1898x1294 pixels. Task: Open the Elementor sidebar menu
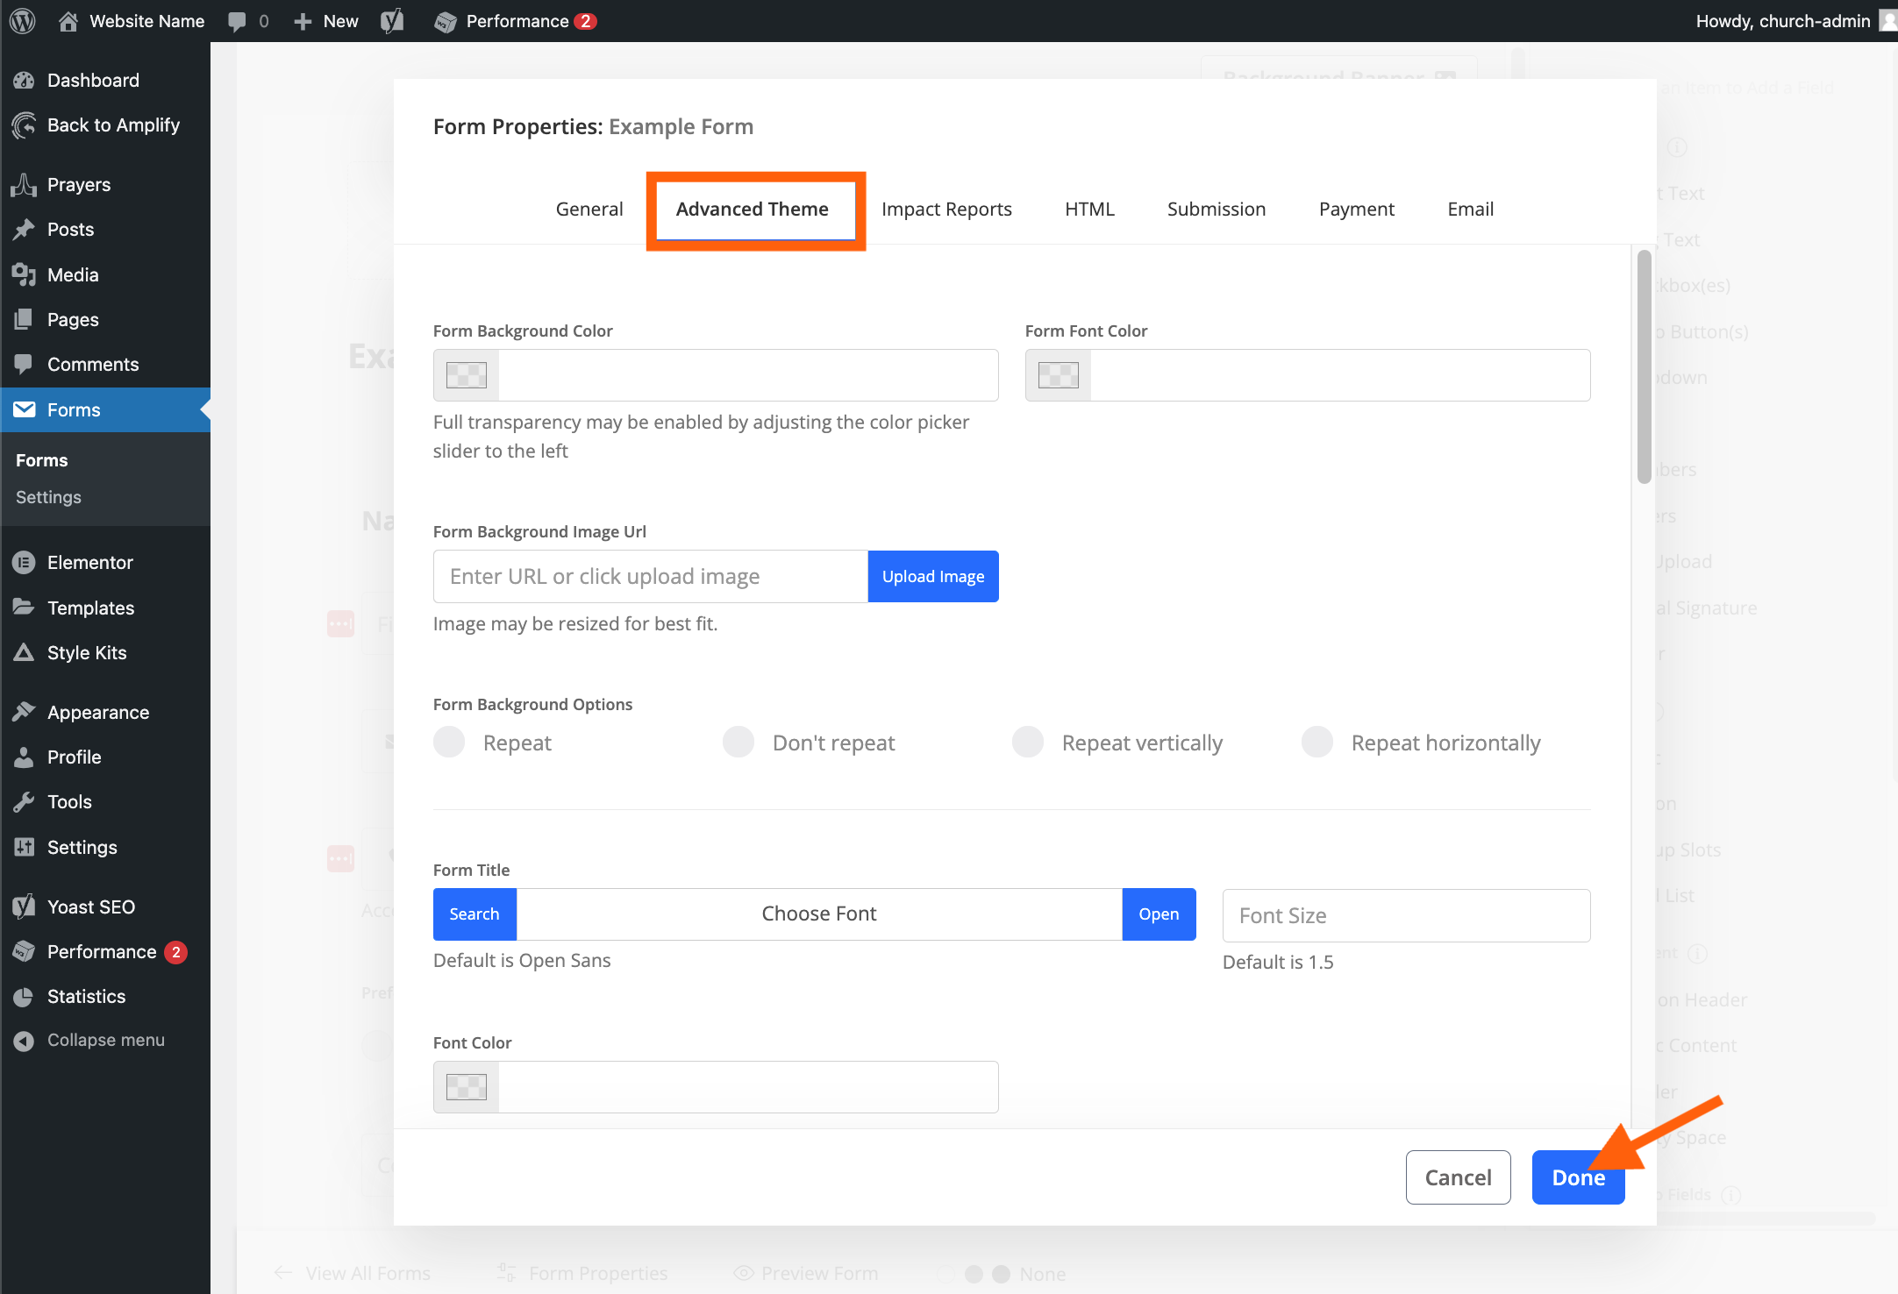(89, 562)
